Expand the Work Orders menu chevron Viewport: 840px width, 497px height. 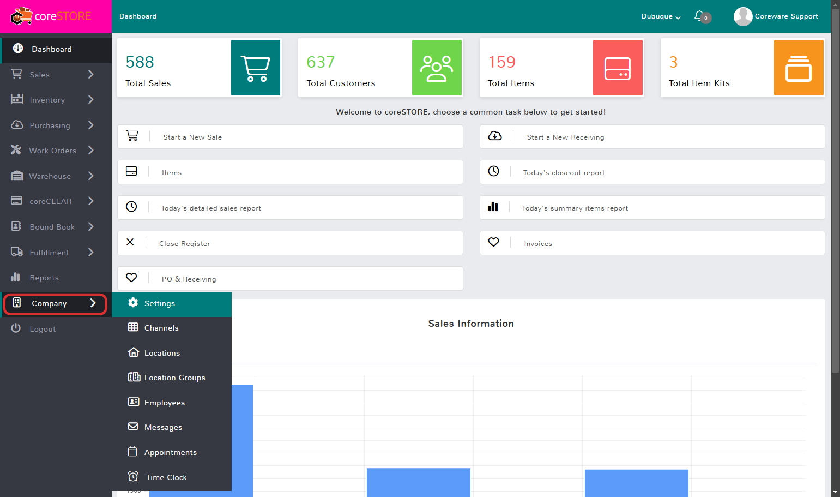click(x=91, y=150)
